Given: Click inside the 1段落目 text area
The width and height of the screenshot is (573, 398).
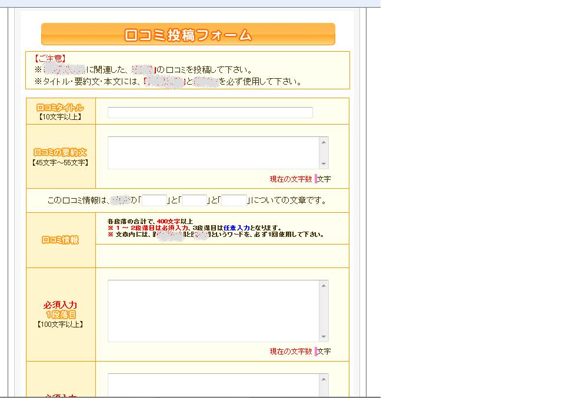Looking at the screenshot, I should click(x=213, y=310).
